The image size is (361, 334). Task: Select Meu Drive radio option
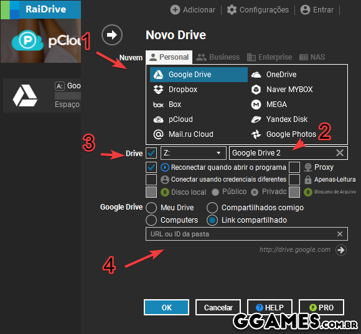pyautogui.click(x=151, y=208)
